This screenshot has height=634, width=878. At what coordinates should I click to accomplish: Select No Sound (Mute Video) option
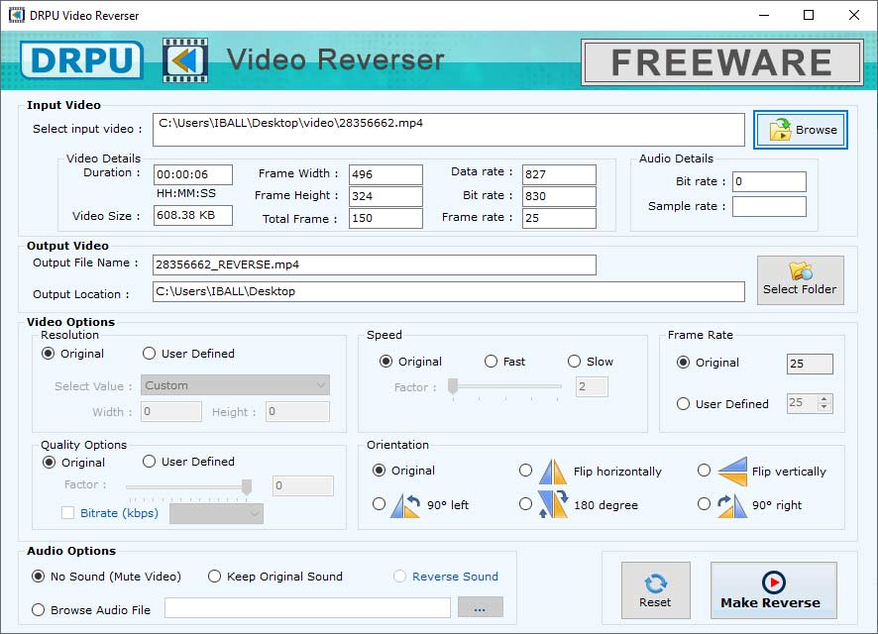38,577
